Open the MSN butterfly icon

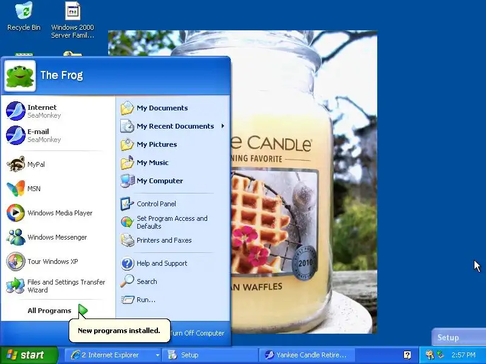click(16, 188)
